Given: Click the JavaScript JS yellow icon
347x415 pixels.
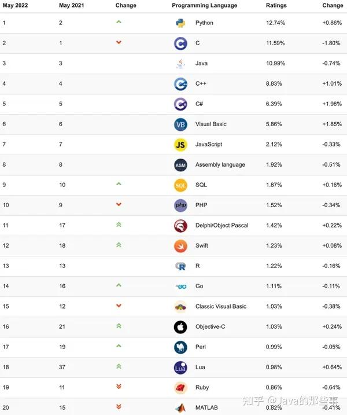Looking at the screenshot, I should tap(180, 145).
